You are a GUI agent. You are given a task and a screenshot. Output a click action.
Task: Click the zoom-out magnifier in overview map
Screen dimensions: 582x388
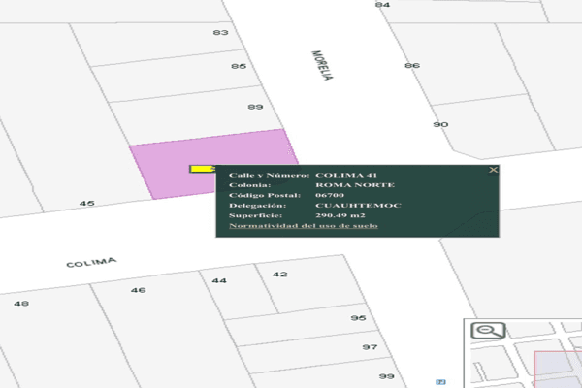click(x=488, y=330)
